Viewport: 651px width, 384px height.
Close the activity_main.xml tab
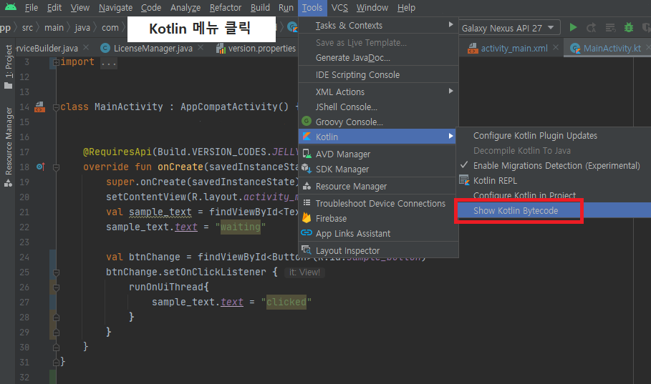click(x=556, y=48)
